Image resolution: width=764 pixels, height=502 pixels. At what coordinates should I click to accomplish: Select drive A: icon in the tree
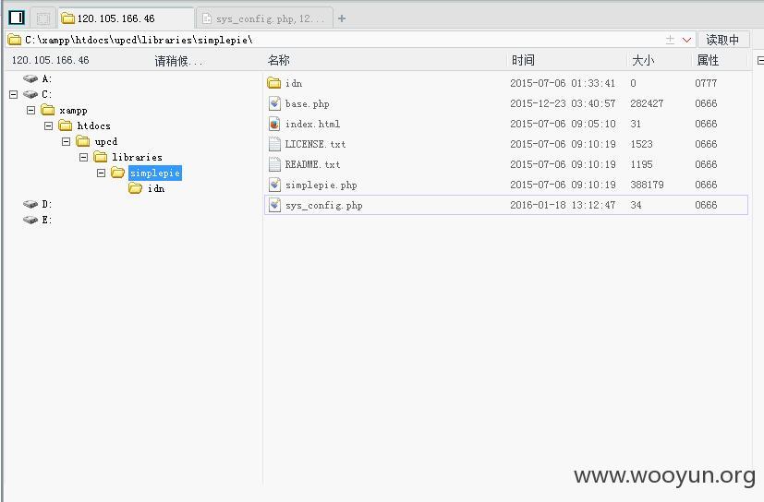pyautogui.click(x=30, y=78)
